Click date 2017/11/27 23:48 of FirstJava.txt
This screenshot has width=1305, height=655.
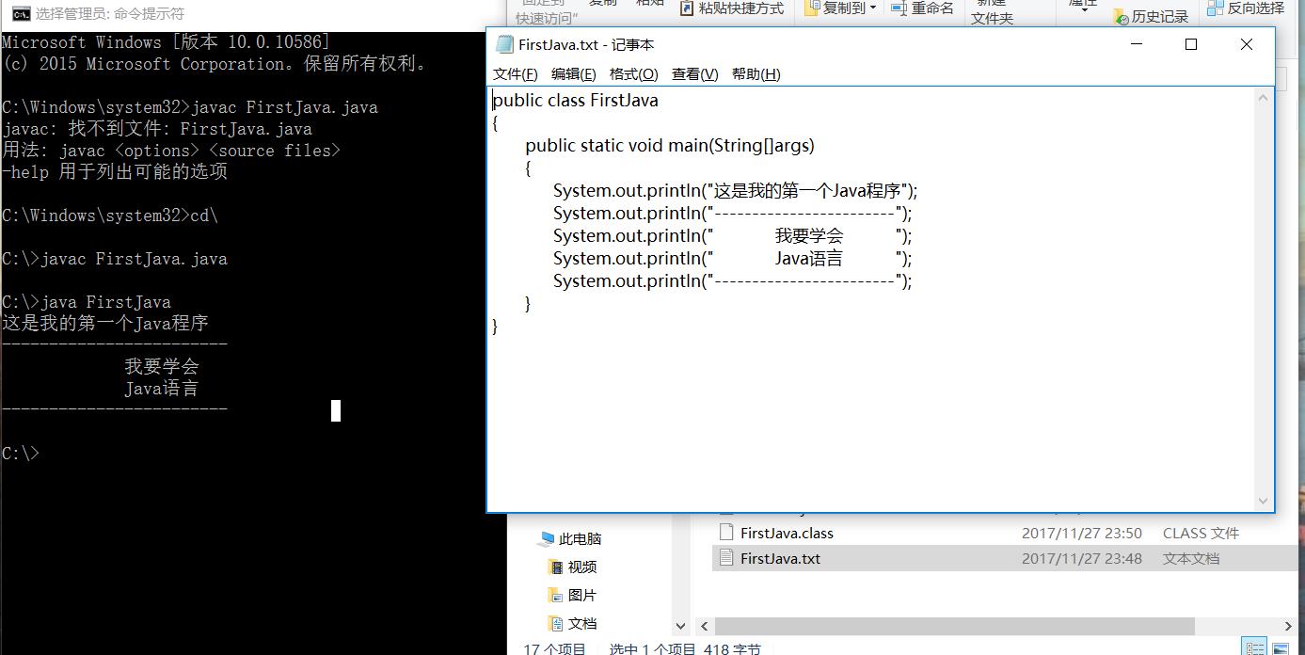tap(1082, 558)
